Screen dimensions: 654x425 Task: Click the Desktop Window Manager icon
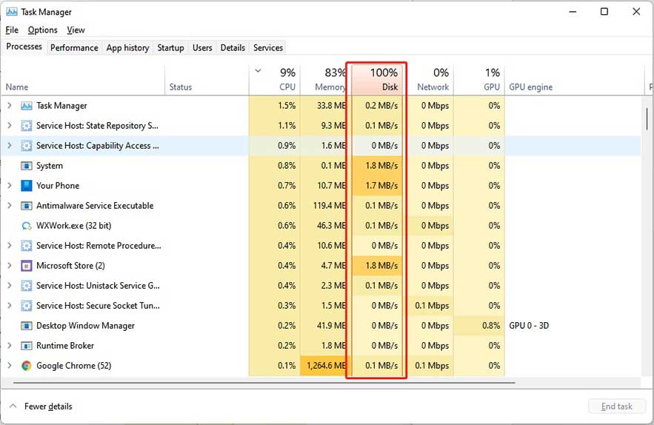click(26, 326)
